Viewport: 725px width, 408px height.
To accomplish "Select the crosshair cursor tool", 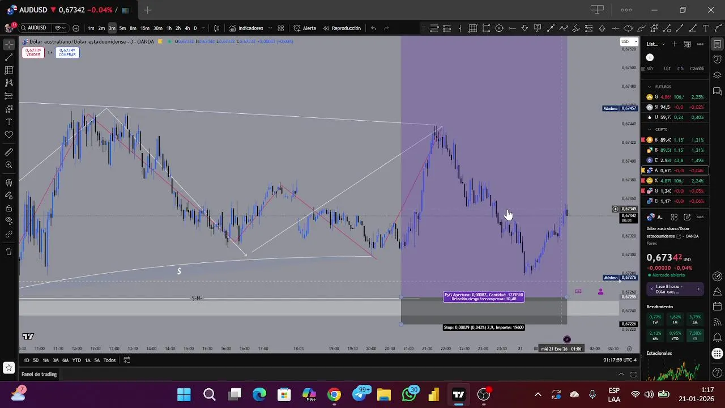I will tap(8, 44).
